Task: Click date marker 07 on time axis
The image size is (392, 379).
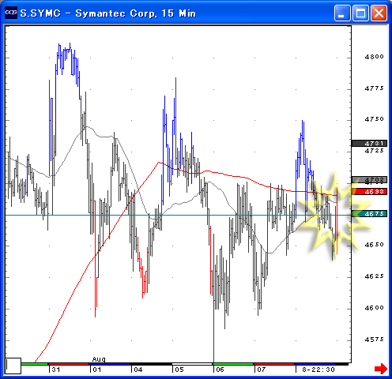Action: [x=261, y=370]
